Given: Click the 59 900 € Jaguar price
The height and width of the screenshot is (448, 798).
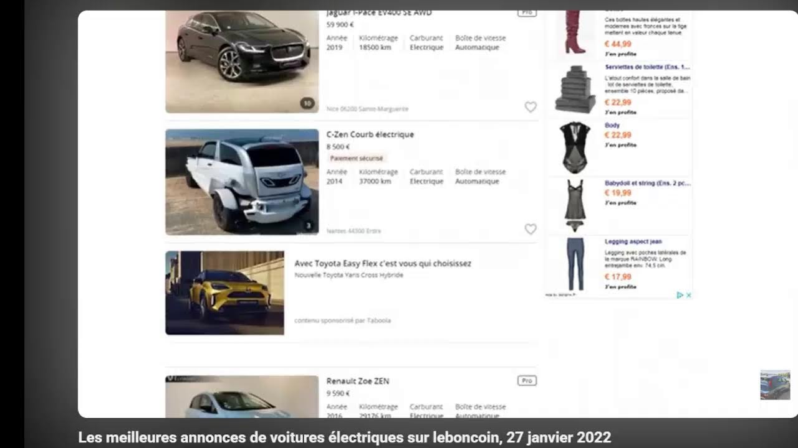Looking at the screenshot, I should point(340,25).
